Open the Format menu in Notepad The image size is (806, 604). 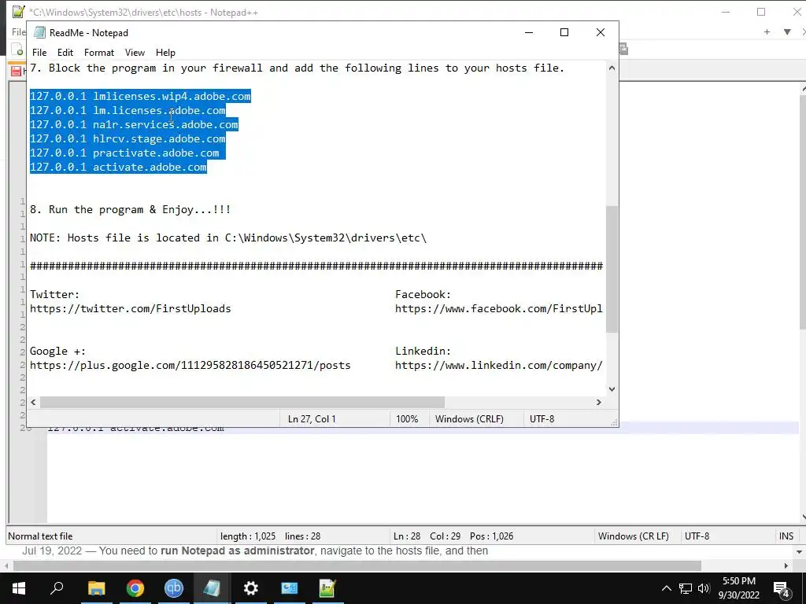98,53
